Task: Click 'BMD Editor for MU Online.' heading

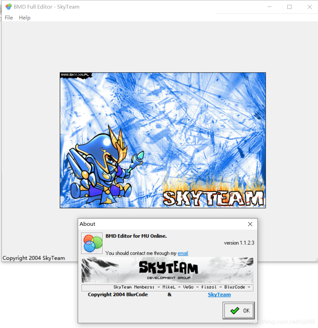Action: (x=136, y=236)
